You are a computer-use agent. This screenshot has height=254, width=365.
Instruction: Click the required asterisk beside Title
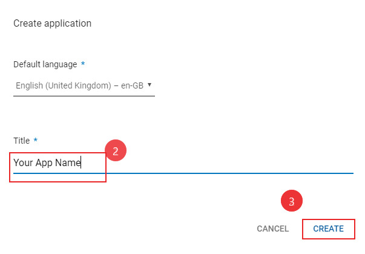pos(36,141)
